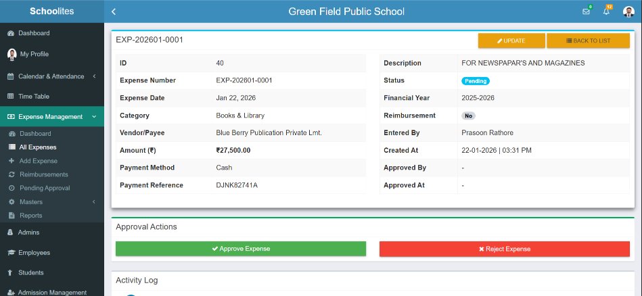
Task: Click the Schoolites logo
Action: [x=52, y=11]
